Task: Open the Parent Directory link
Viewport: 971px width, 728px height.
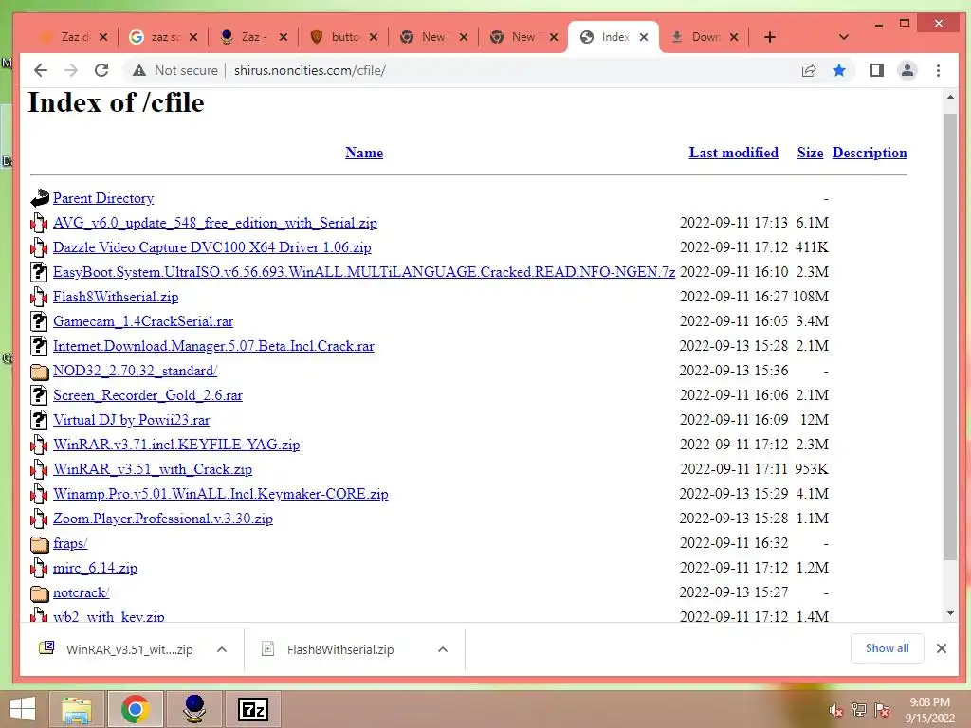Action: click(103, 198)
